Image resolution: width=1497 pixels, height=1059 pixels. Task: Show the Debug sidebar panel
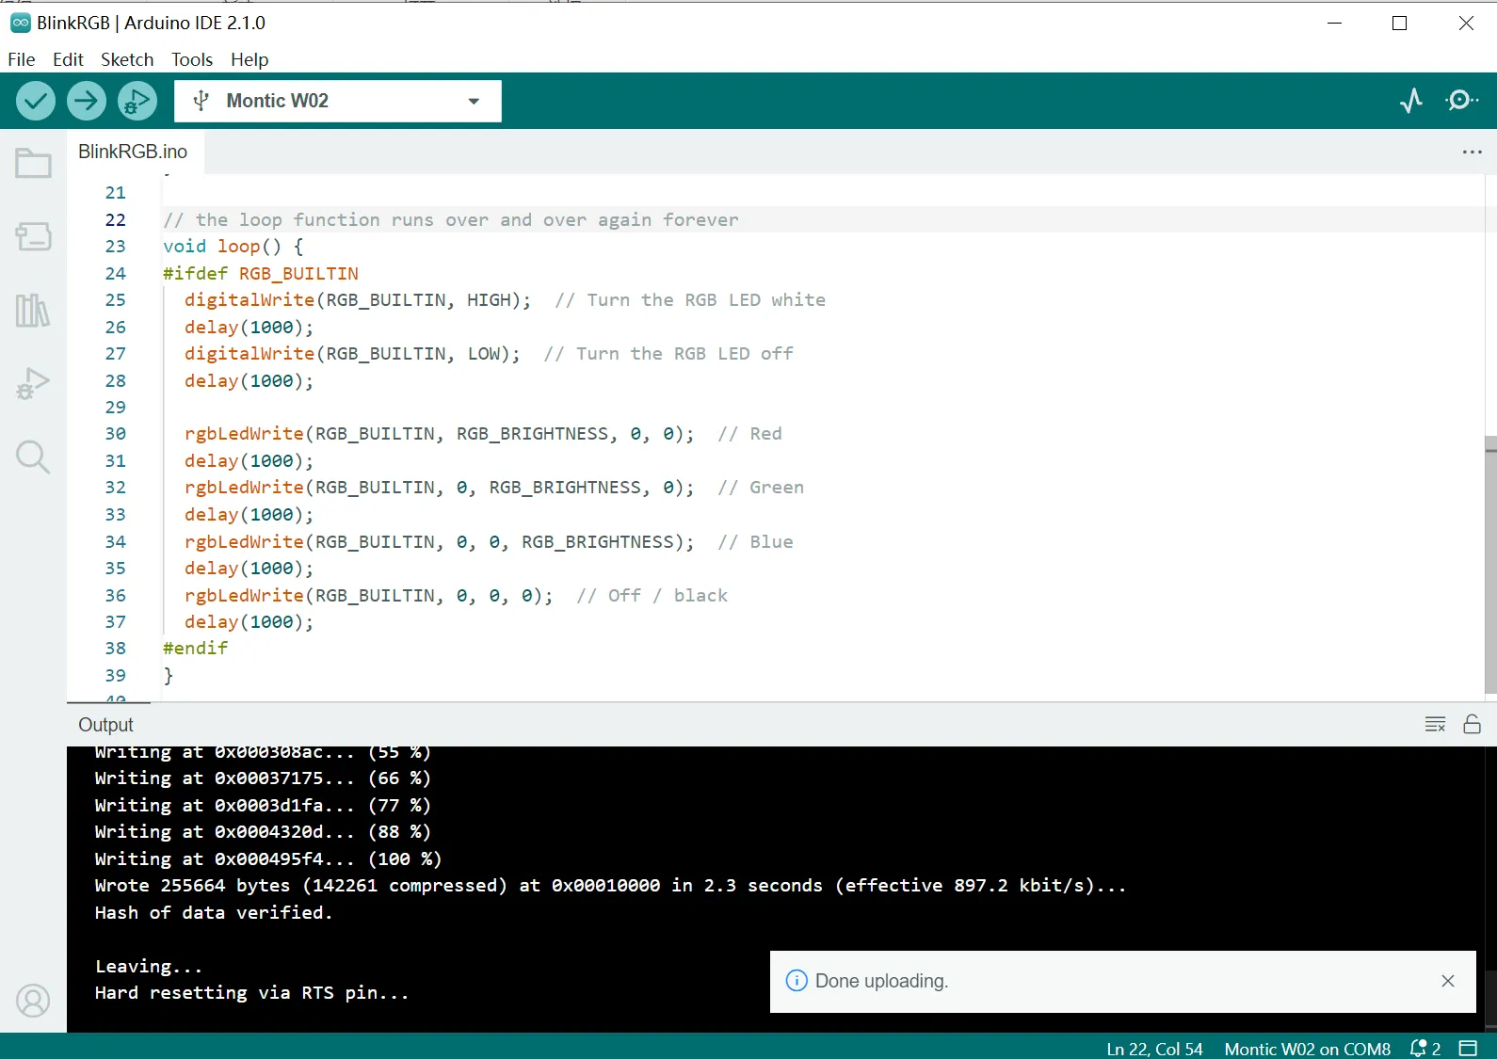pos(33,383)
